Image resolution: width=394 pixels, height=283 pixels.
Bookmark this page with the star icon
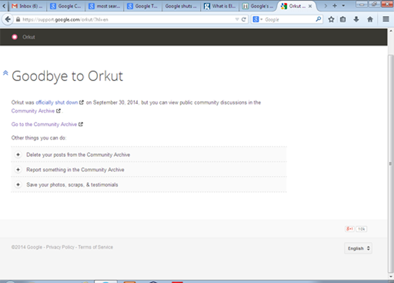click(331, 19)
